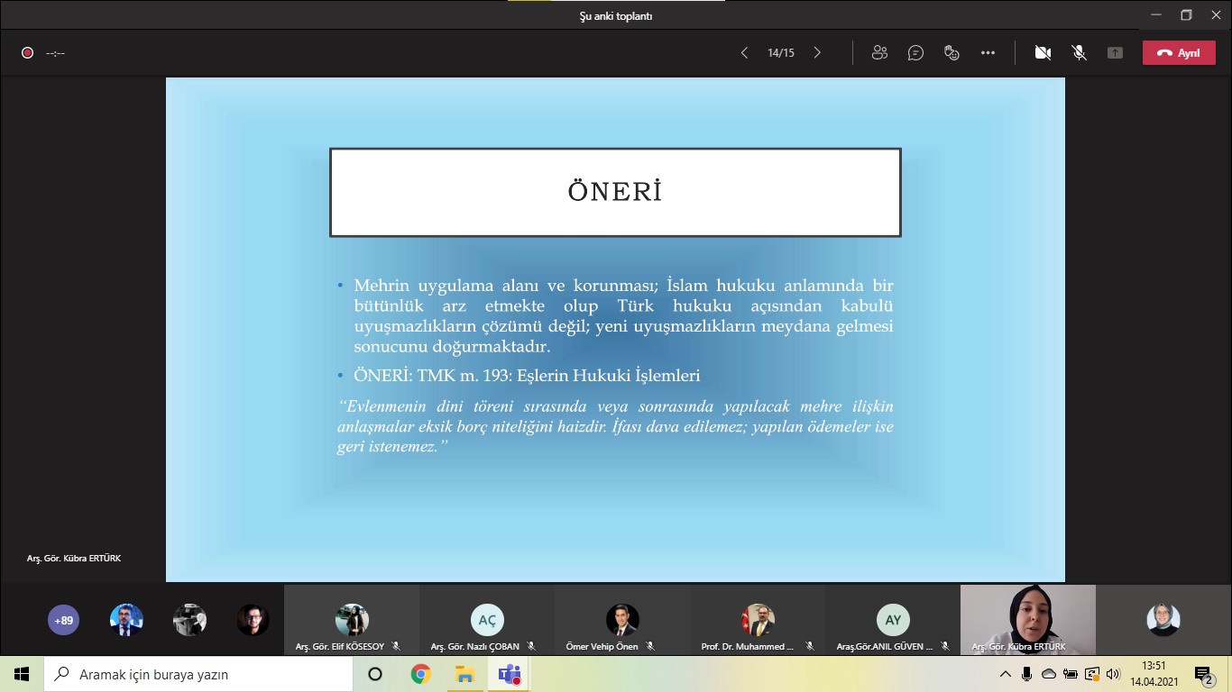Select Arş. Gör. Elif KÖSESOY participant tile
The image size is (1232, 692).
352,620
